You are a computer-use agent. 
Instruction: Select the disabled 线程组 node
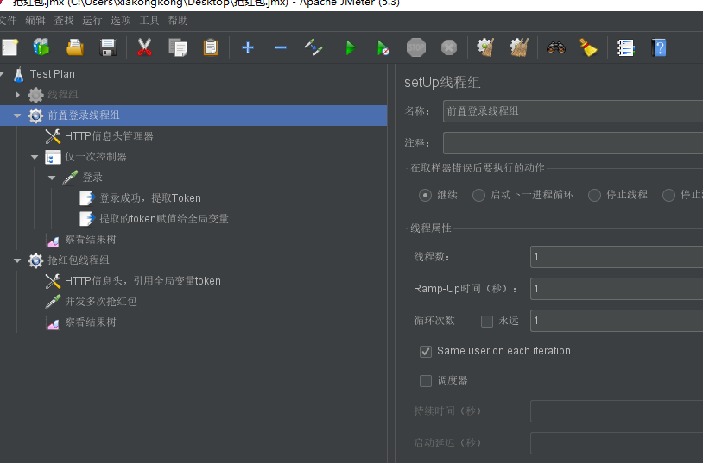(x=63, y=95)
